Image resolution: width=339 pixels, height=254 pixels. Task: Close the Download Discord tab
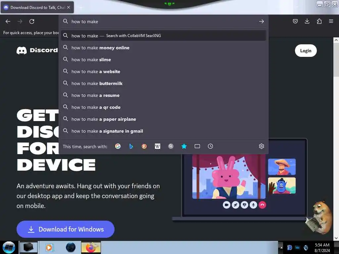click(x=69, y=7)
